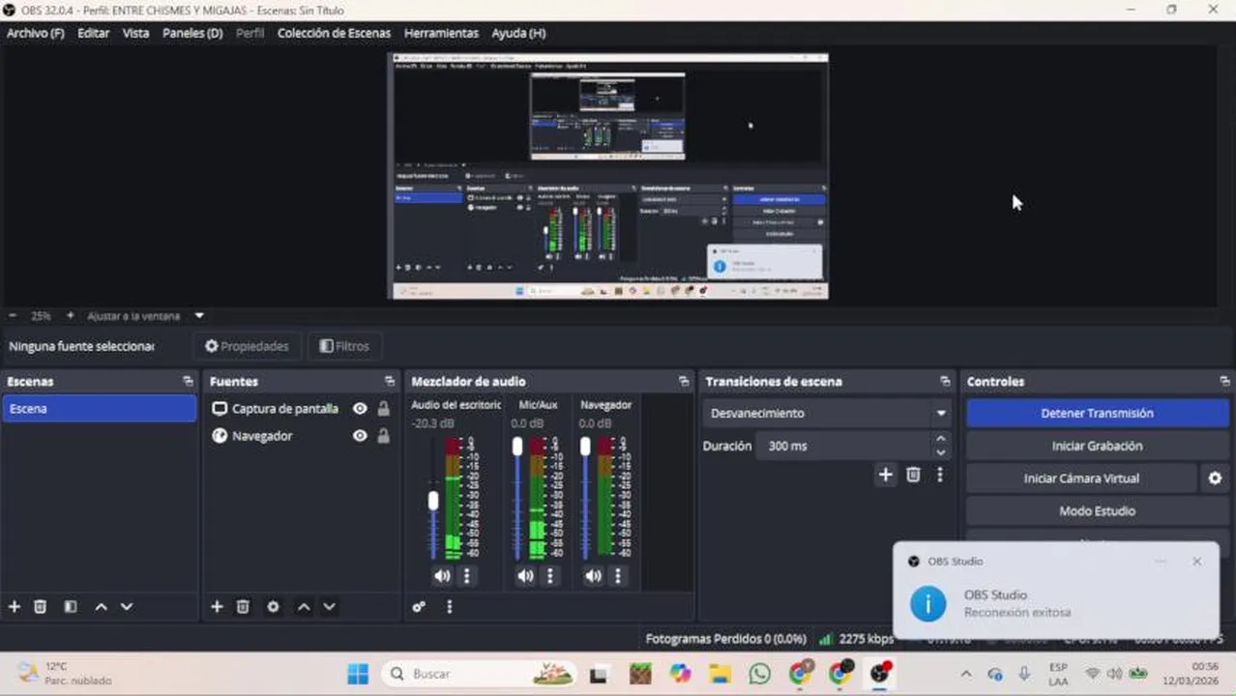Image resolution: width=1236 pixels, height=696 pixels.
Task: Open Colección de Escenas menu
Action: coord(334,33)
